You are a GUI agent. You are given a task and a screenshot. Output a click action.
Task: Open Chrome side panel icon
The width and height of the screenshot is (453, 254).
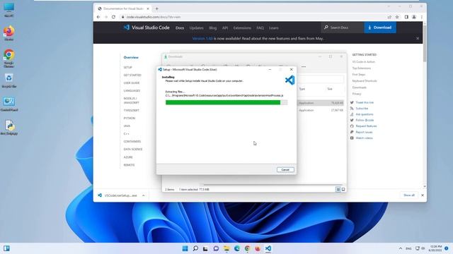click(x=406, y=17)
